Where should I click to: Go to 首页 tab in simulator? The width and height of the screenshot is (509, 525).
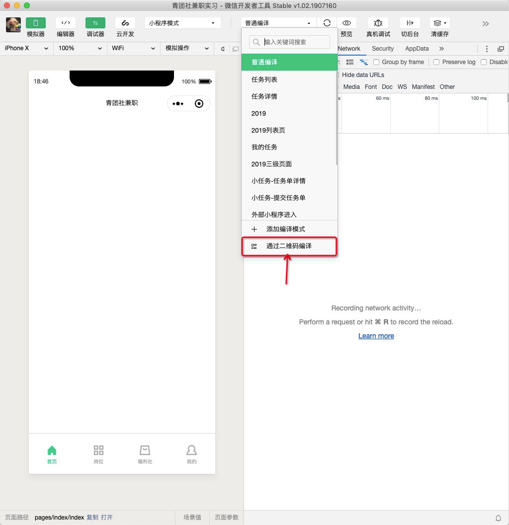tap(52, 454)
